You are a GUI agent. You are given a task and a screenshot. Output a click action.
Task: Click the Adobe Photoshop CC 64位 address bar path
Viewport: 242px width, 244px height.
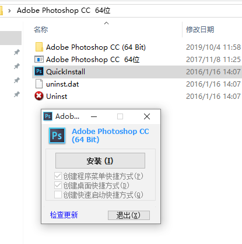(x=64, y=11)
